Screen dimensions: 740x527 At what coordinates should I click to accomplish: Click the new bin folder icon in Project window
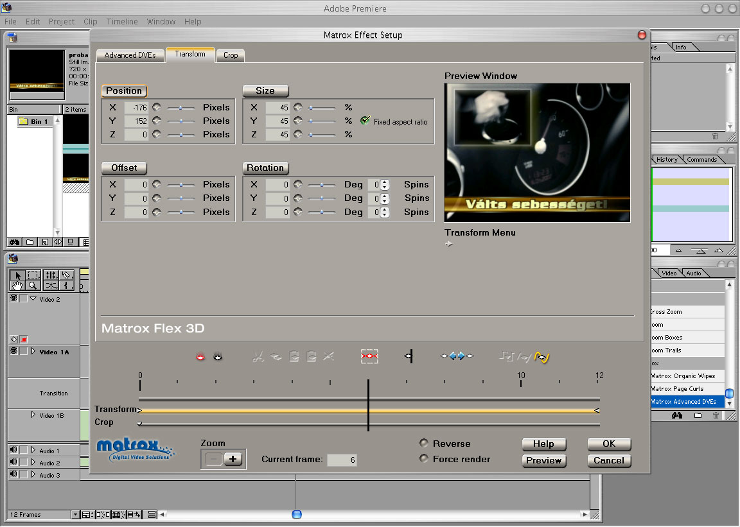pos(30,242)
